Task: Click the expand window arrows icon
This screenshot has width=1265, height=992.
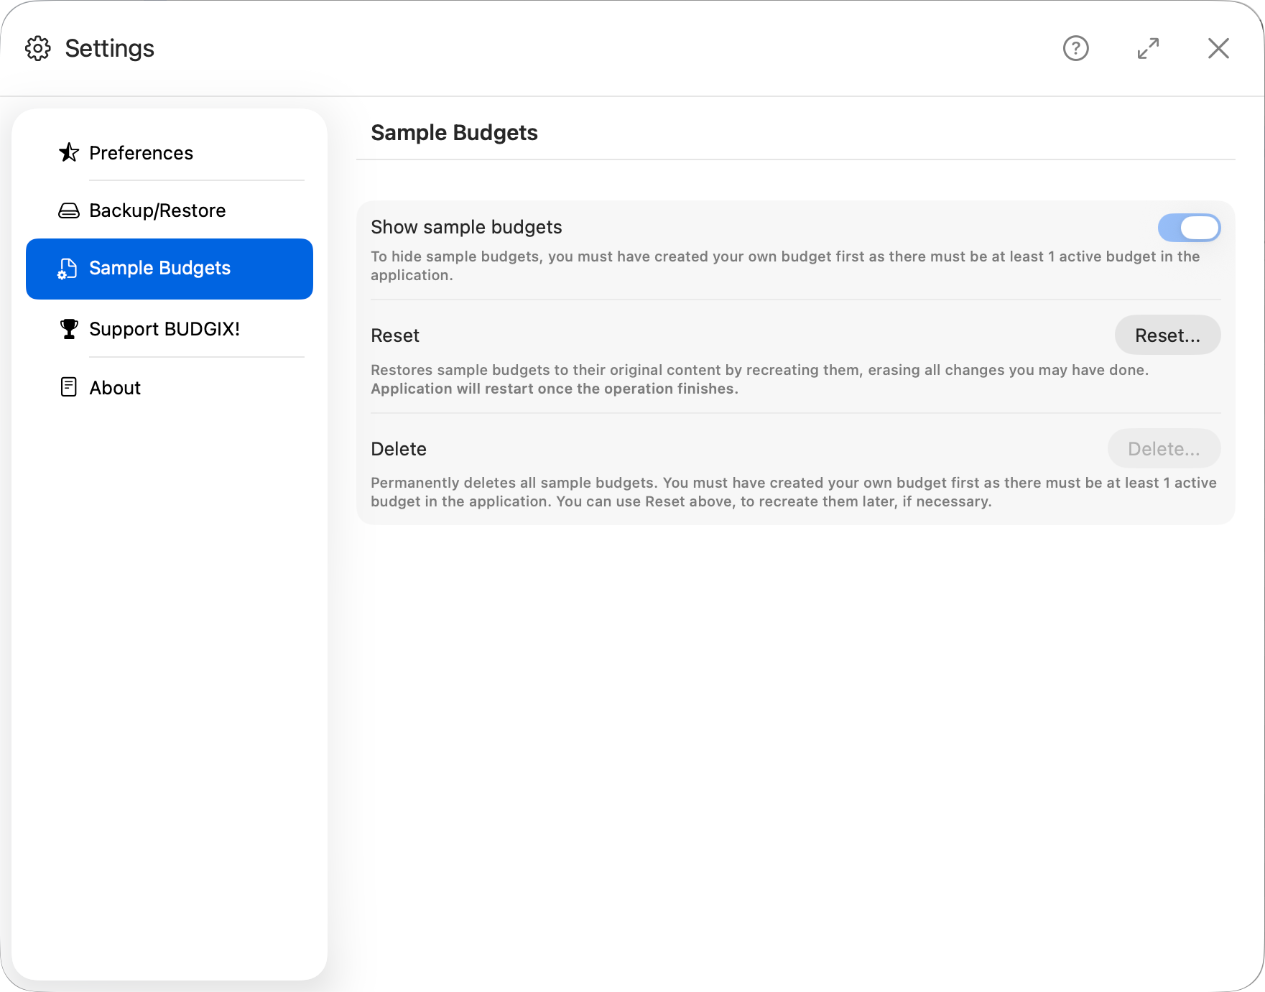Action: pos(1148,48)
